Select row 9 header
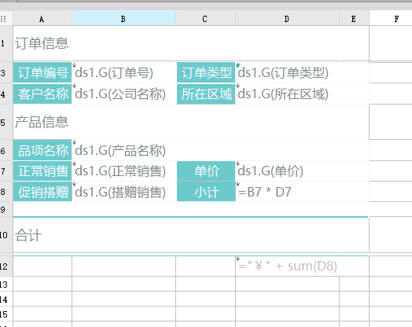Image resolution: width=412 pixels, height=327 pixels. coord(6,209)
